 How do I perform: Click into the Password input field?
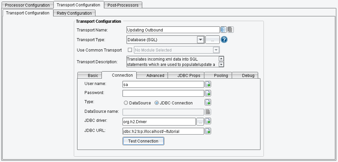pos(163,93)
